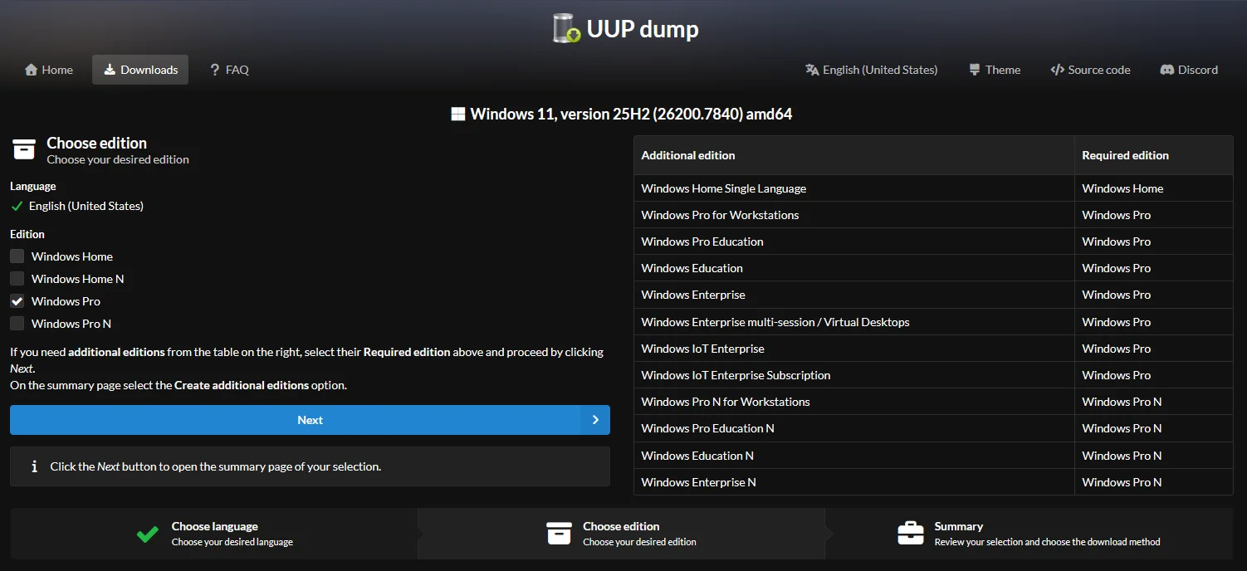Tick the Windows Home N checkbox
1247x571 pixels.
pos(17,279)
